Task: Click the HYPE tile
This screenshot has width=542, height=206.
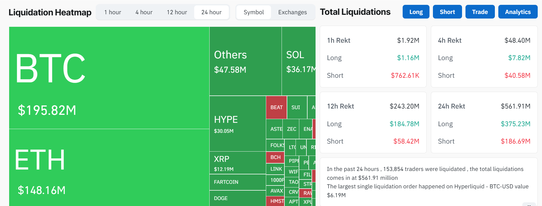Action: pyautogui.click(x=237, y=123)
